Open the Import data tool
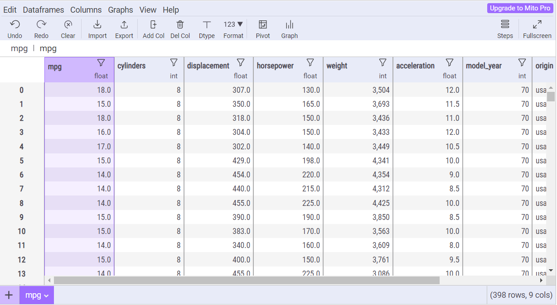Screen dimensions: 557x305 click(97, 25)
